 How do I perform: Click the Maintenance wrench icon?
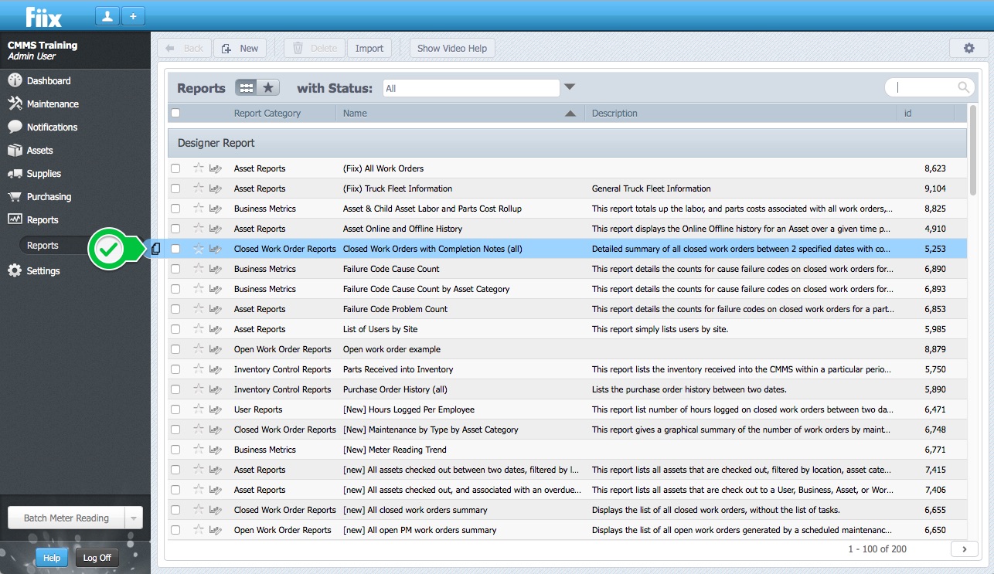15,104
